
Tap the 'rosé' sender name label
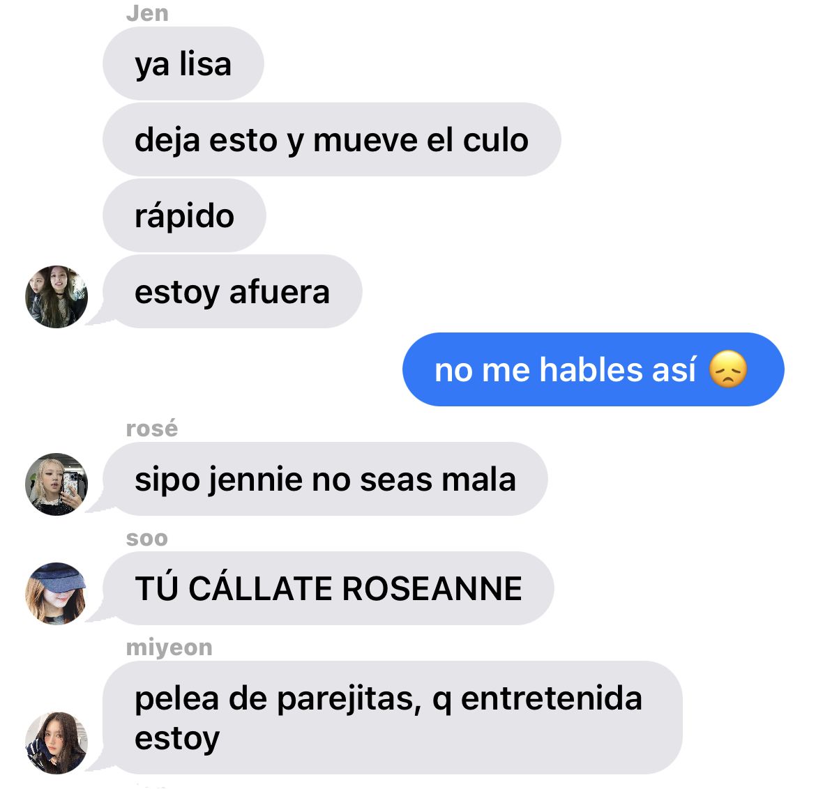tap(152, 429)
